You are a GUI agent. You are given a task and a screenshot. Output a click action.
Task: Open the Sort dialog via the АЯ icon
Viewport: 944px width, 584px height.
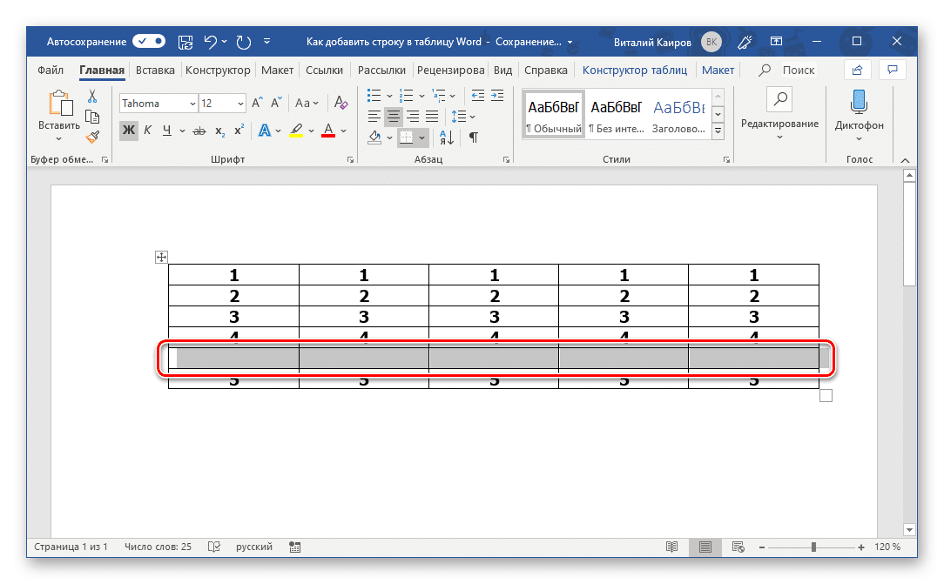(444, 137)
